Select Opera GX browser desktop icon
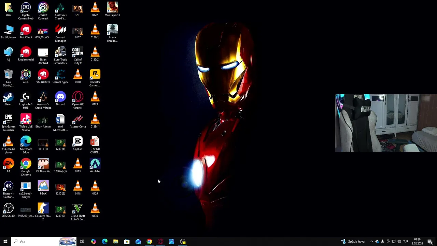 coord(78,100)
